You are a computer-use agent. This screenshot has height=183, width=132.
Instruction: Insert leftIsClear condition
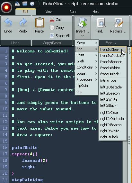tap(112, 81)
